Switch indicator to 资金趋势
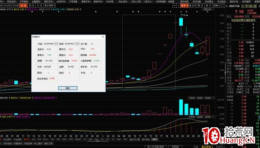The width and height of the screenshot is (260, 148). pos(18,139)
